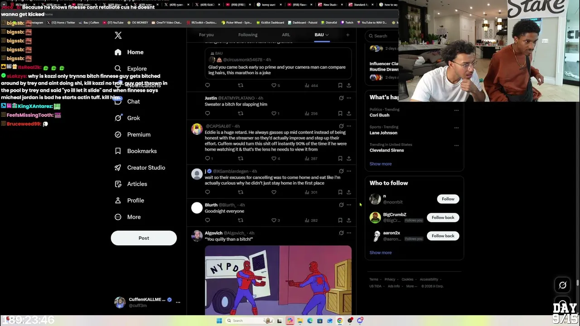Expand the BAU list tab dropdown
This screenshot has width=580, height=326.
326,35
